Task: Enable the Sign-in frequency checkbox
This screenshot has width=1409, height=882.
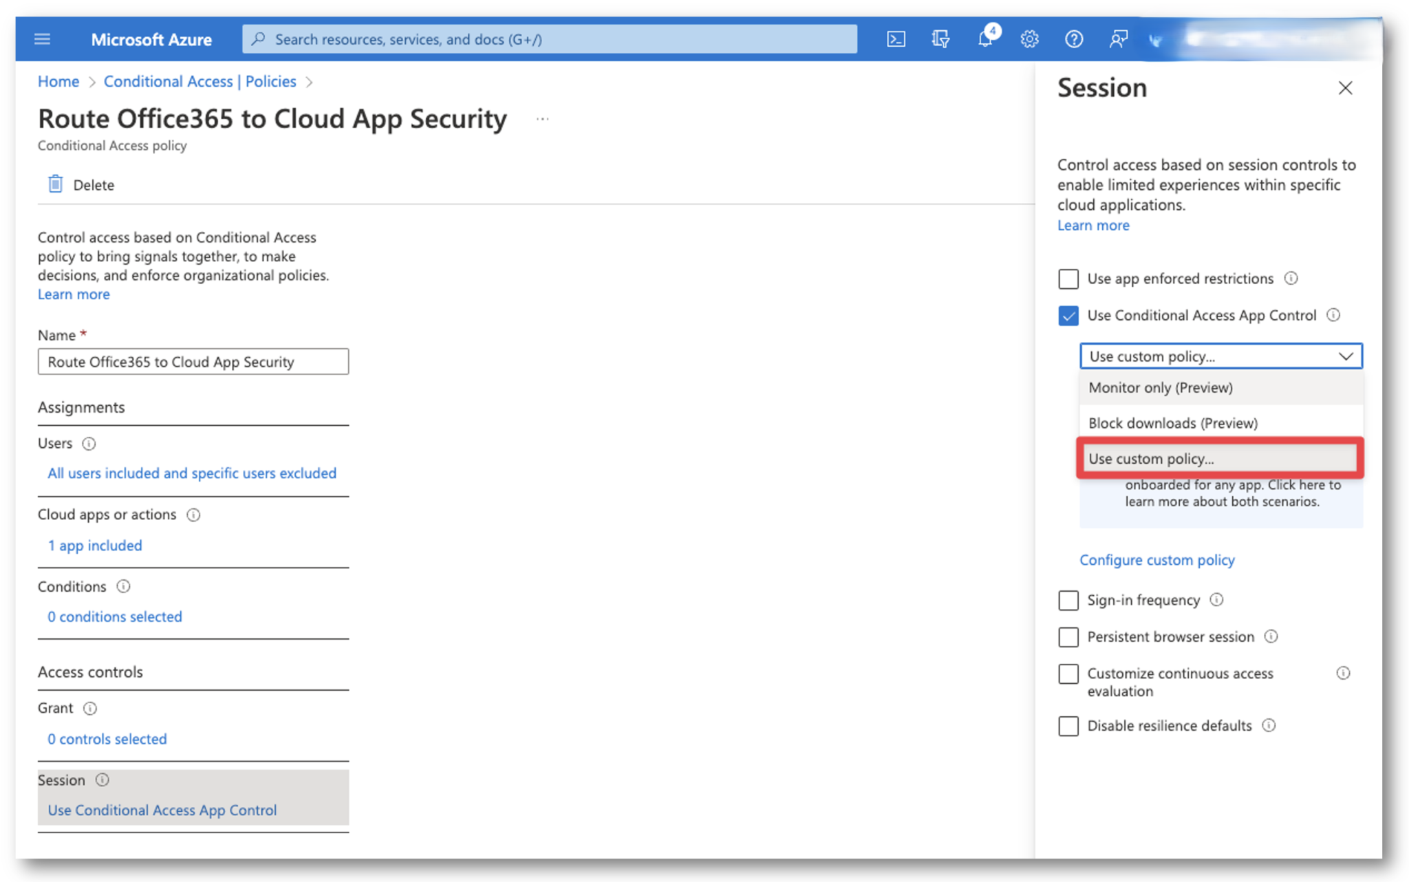Action: (1068, 601)
